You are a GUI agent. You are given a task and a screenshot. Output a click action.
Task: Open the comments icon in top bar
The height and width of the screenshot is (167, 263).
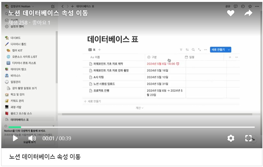point(236,6)
